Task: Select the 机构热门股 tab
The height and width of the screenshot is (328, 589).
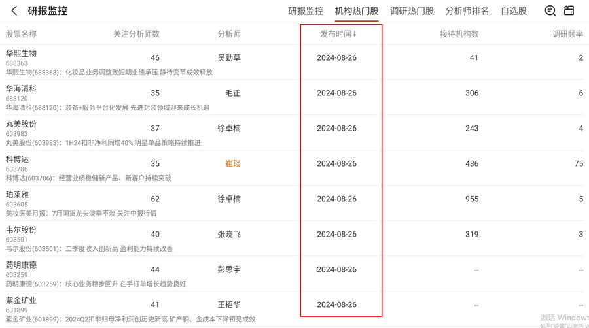Action: tap(356, 11)
